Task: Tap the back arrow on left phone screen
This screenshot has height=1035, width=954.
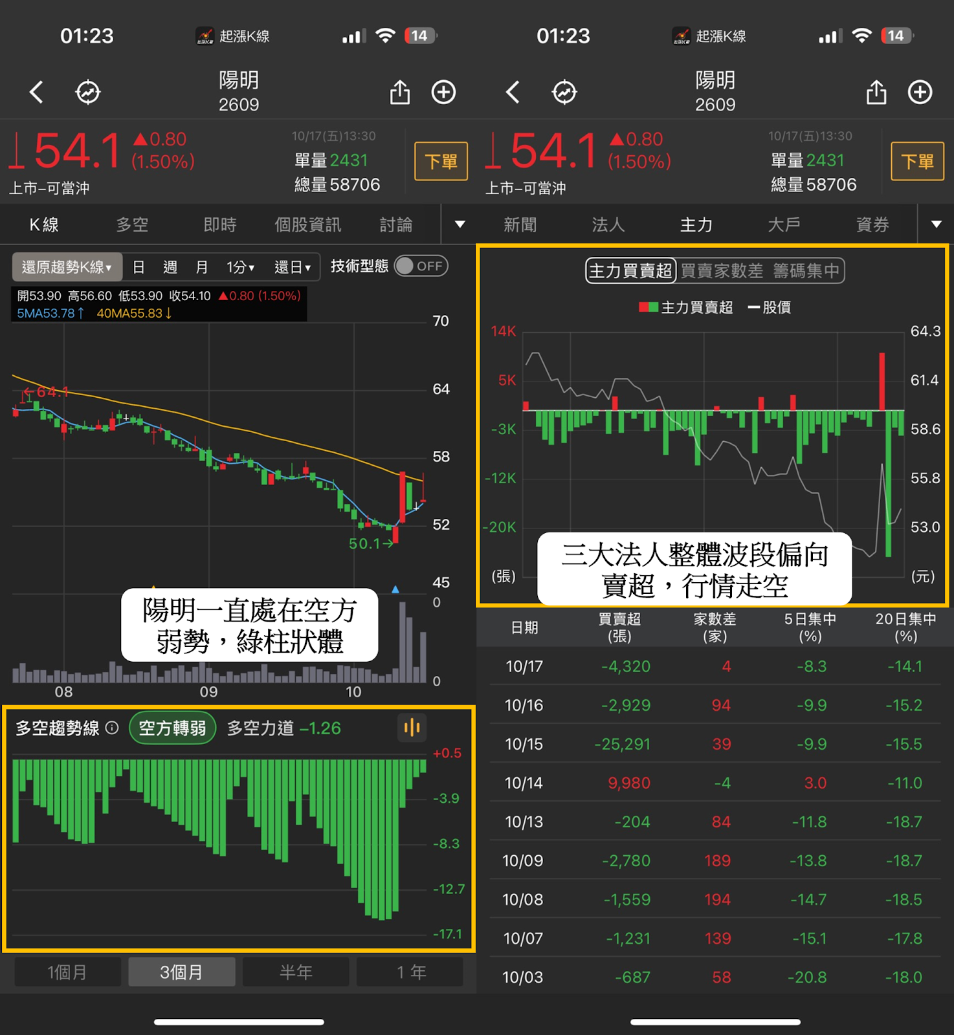Action: pos(36,92)
